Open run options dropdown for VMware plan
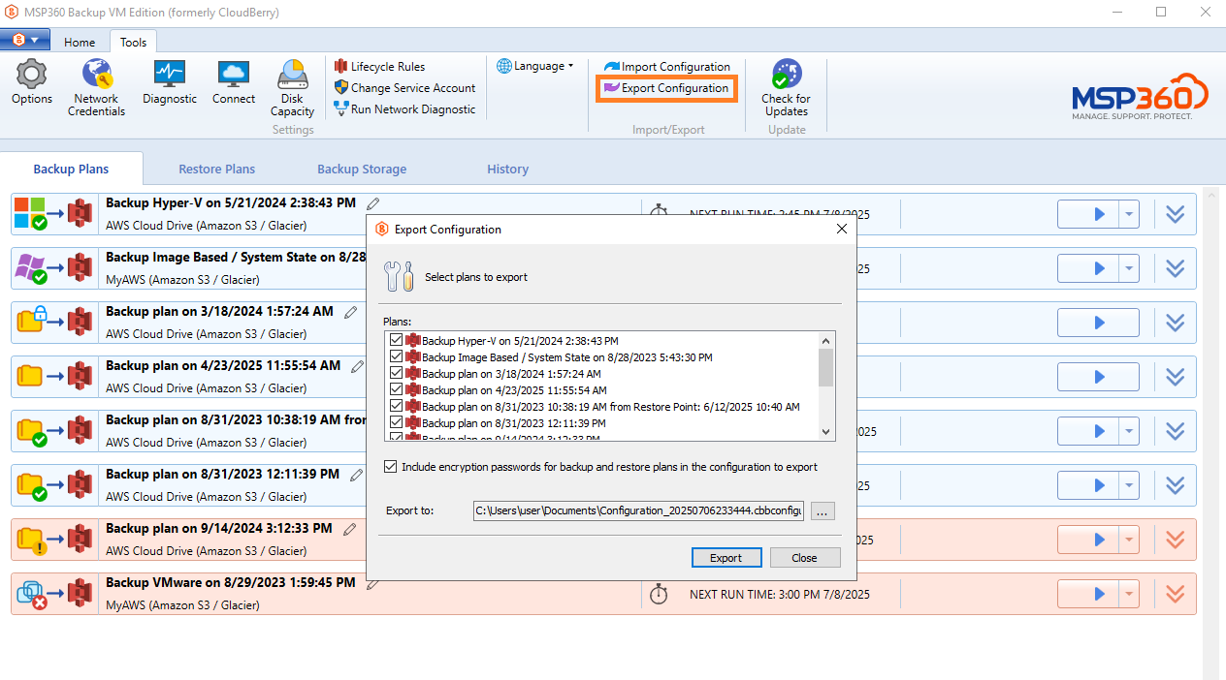Screen dimensions: 1226x680 point(1129,594)
